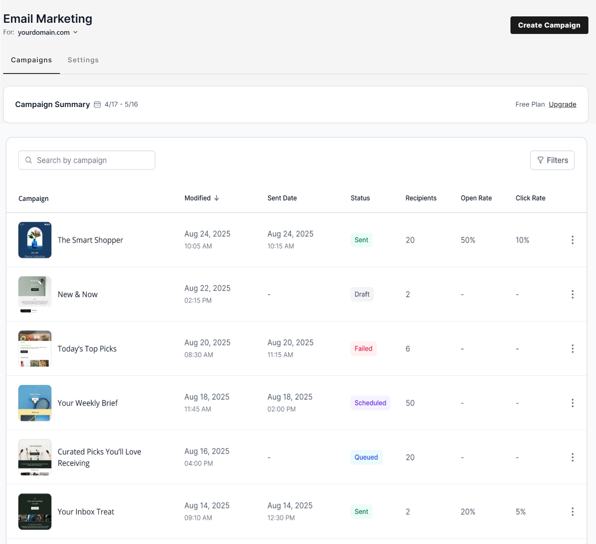The image size is (596, 544).
Task: Click the Create Campaign button
Action: [x=549, y=25]
